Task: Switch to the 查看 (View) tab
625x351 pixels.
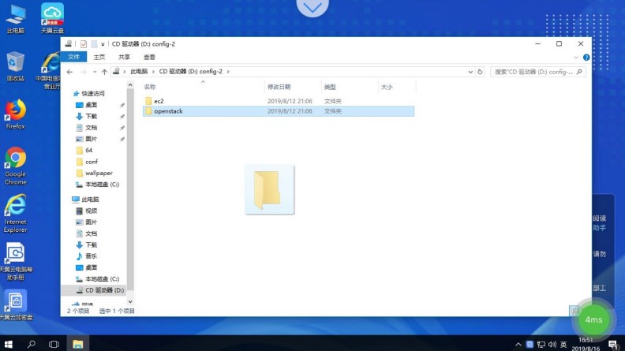Action: point(149,57)
